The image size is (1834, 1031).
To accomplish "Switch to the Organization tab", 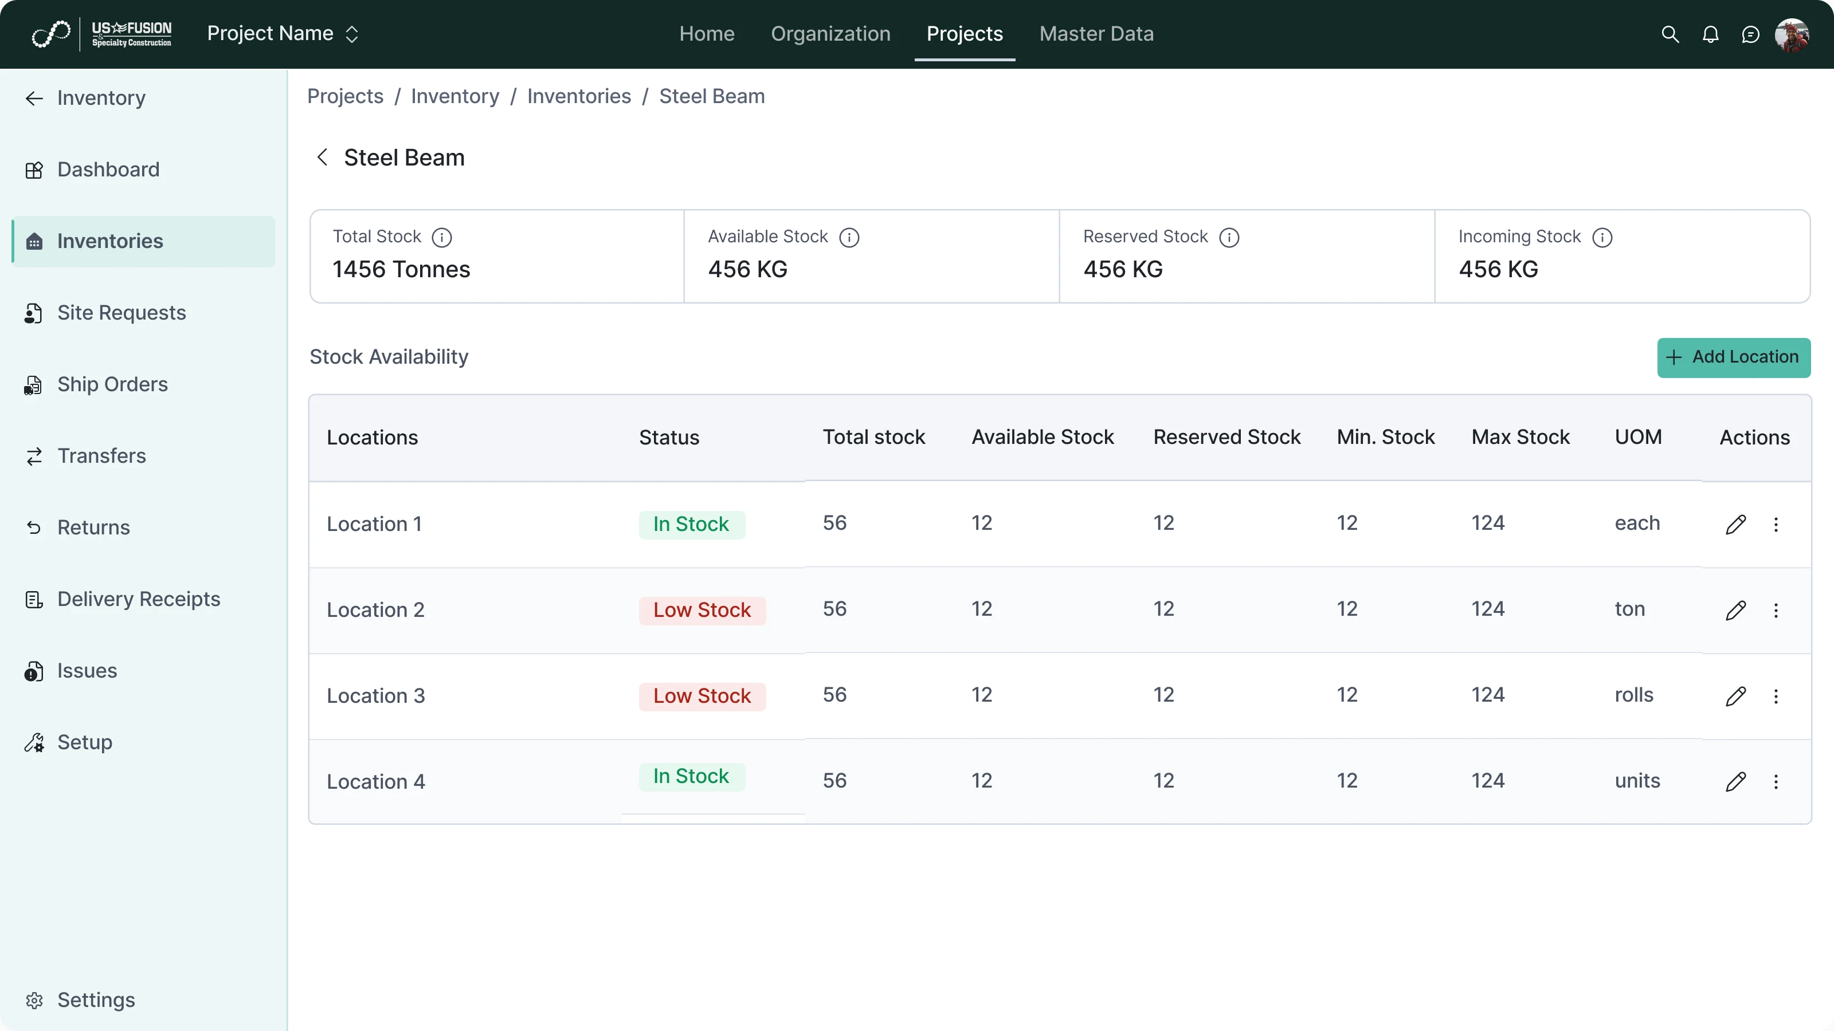I will (830, 33).
